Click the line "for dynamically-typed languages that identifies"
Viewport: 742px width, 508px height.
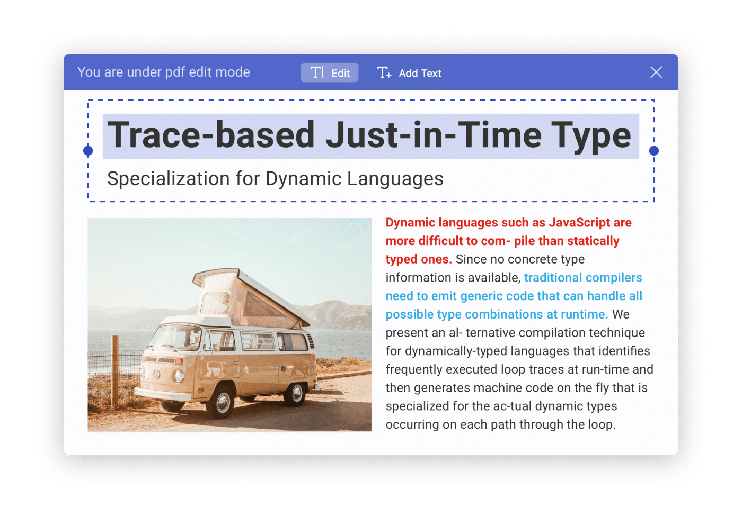point(518,351)
